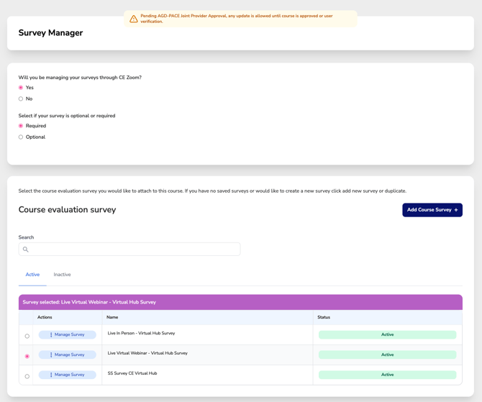Click the purple Survey selected banner

pyautogui.click(x=240, y=302)
